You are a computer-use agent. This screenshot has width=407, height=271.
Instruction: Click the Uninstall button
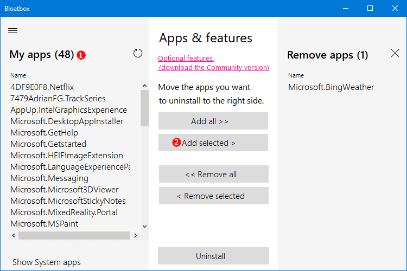(x=213, y=256)
